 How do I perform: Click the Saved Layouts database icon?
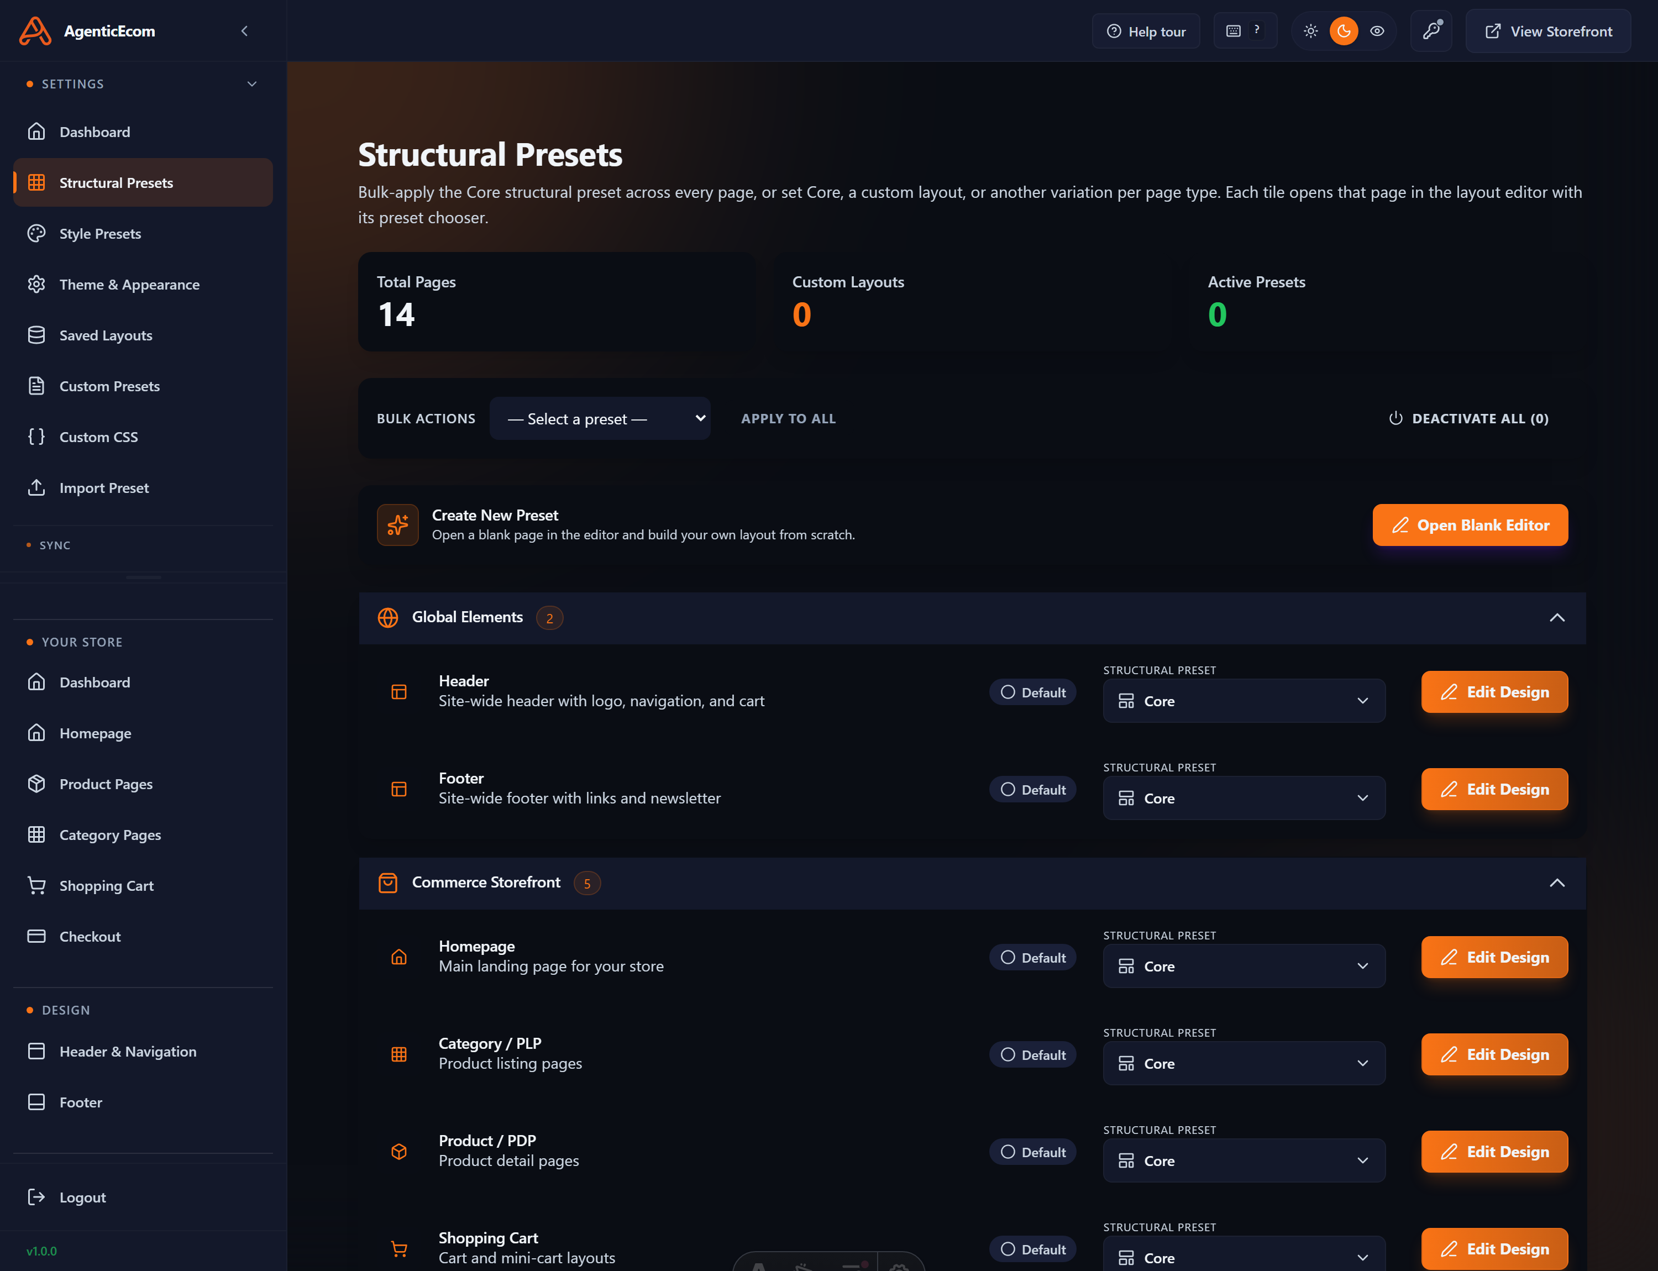[x=36, y=334]
